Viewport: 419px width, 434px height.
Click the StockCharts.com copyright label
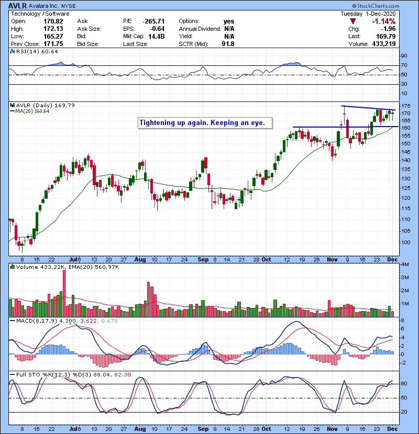point(376,6)
